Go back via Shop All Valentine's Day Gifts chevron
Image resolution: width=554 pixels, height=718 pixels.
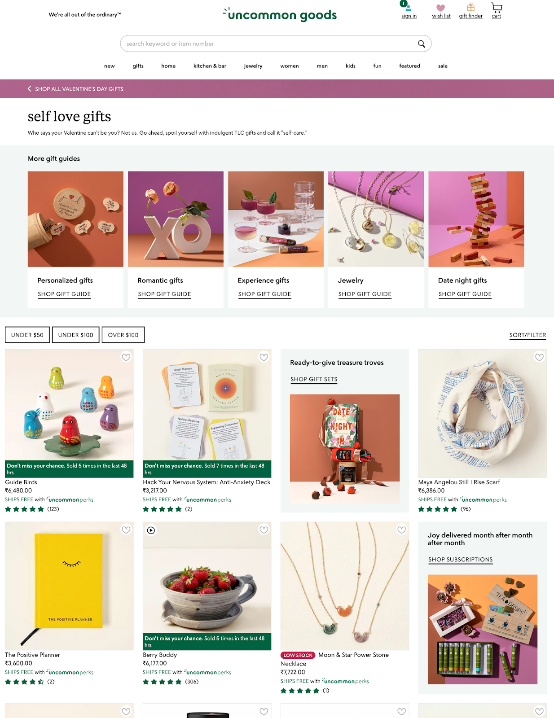coord(30,89)
